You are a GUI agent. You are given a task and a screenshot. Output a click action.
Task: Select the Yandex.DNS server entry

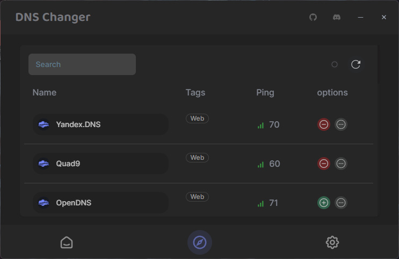100,124
